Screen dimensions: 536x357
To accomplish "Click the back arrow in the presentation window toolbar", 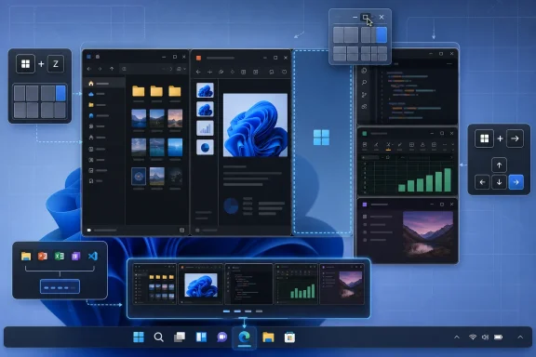I will pyautogui.click(x=198, y=72).
